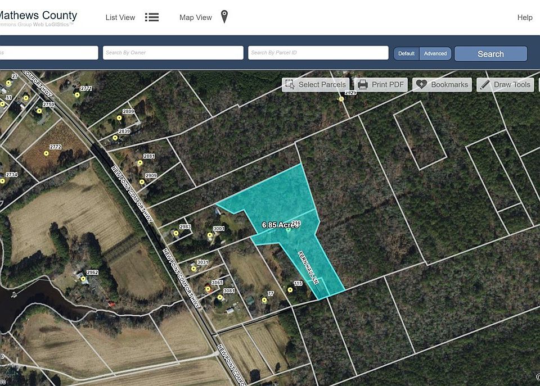
Task: Click address point marker 115
Action: click(290, 290)
